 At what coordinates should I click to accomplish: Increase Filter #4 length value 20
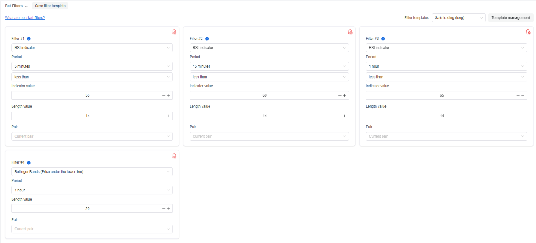click(168, 209)
